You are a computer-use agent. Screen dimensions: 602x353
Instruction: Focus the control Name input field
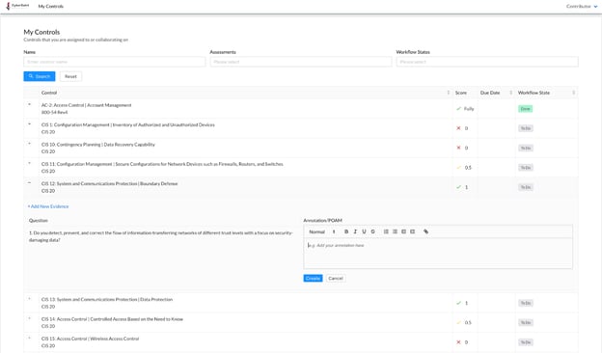pos(115,62)
